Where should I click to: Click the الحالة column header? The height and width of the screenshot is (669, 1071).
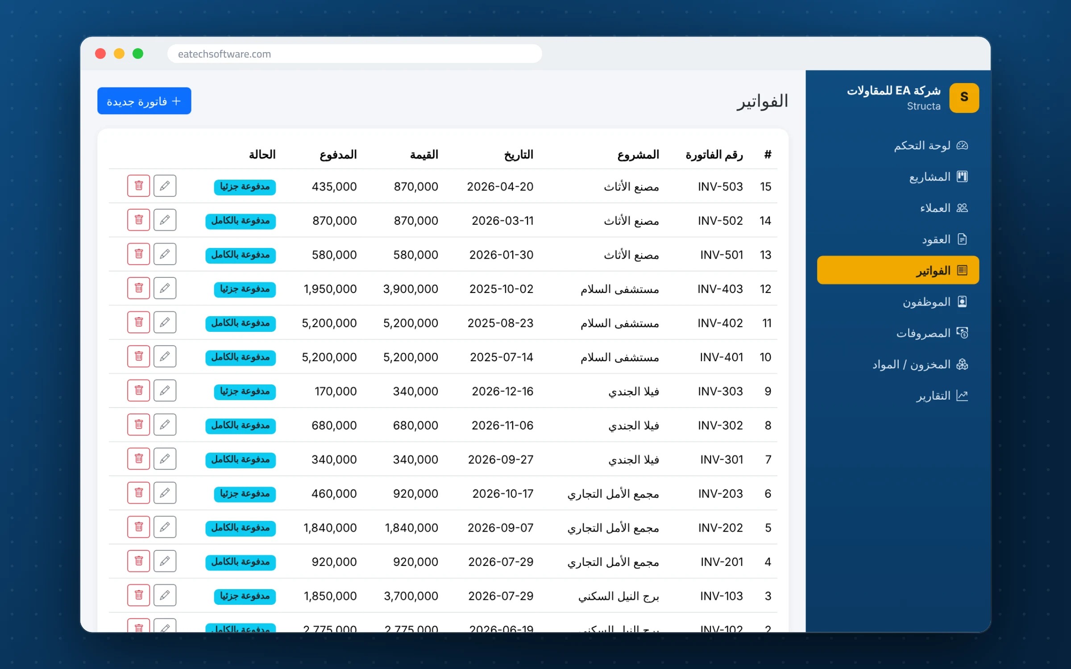[x=262, y=154]
